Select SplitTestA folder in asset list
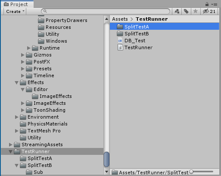This screenshot has height=176, width=221. (x=165, y=27)
